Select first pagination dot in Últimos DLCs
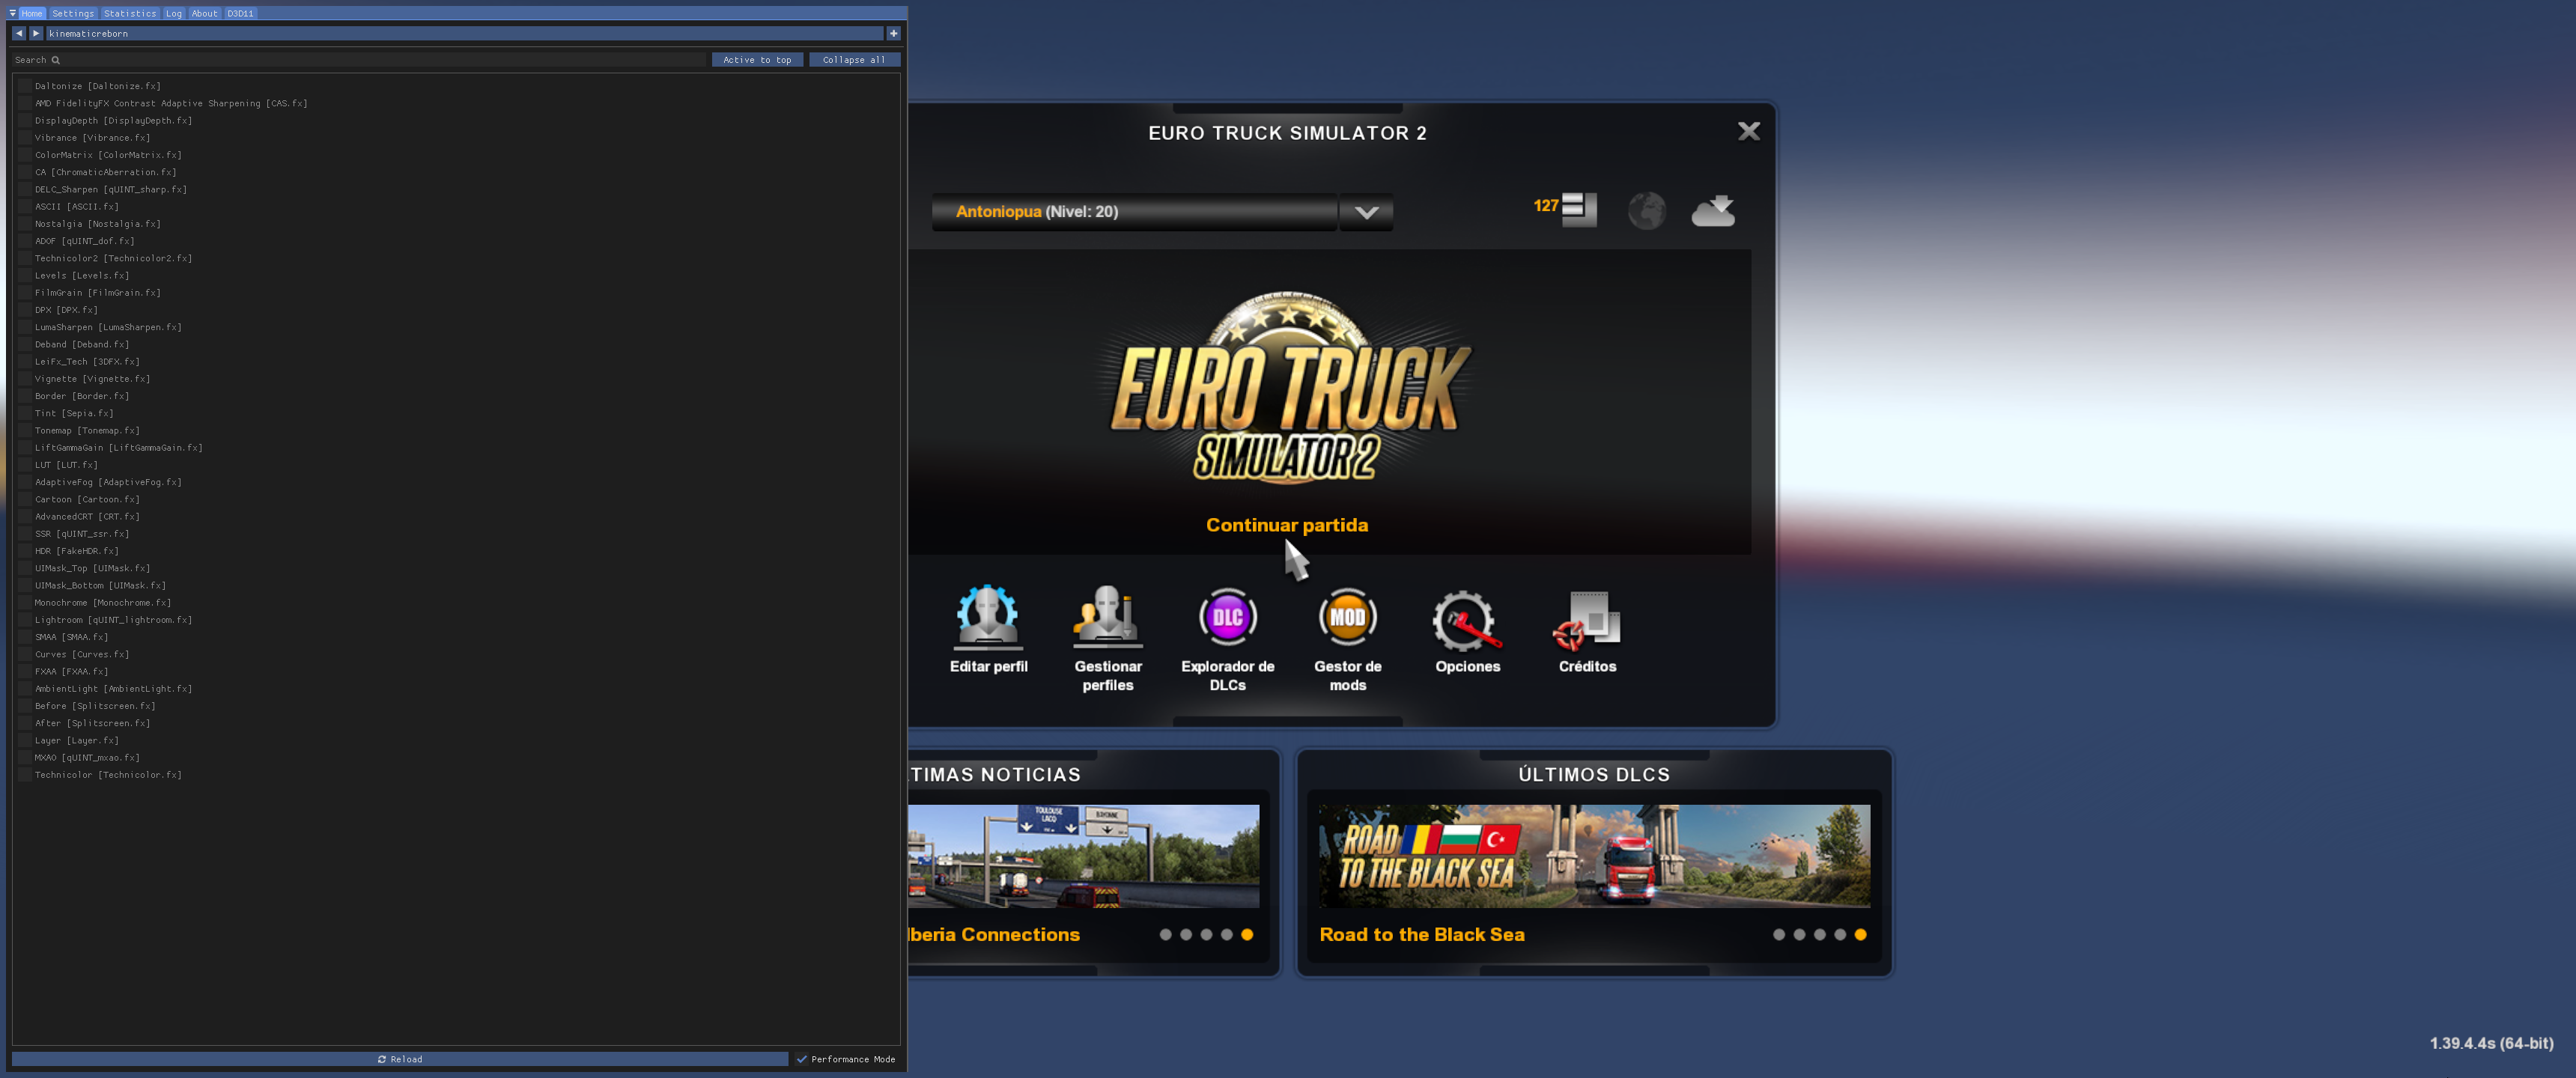2576x1078 pixels. coord(1778,935)
